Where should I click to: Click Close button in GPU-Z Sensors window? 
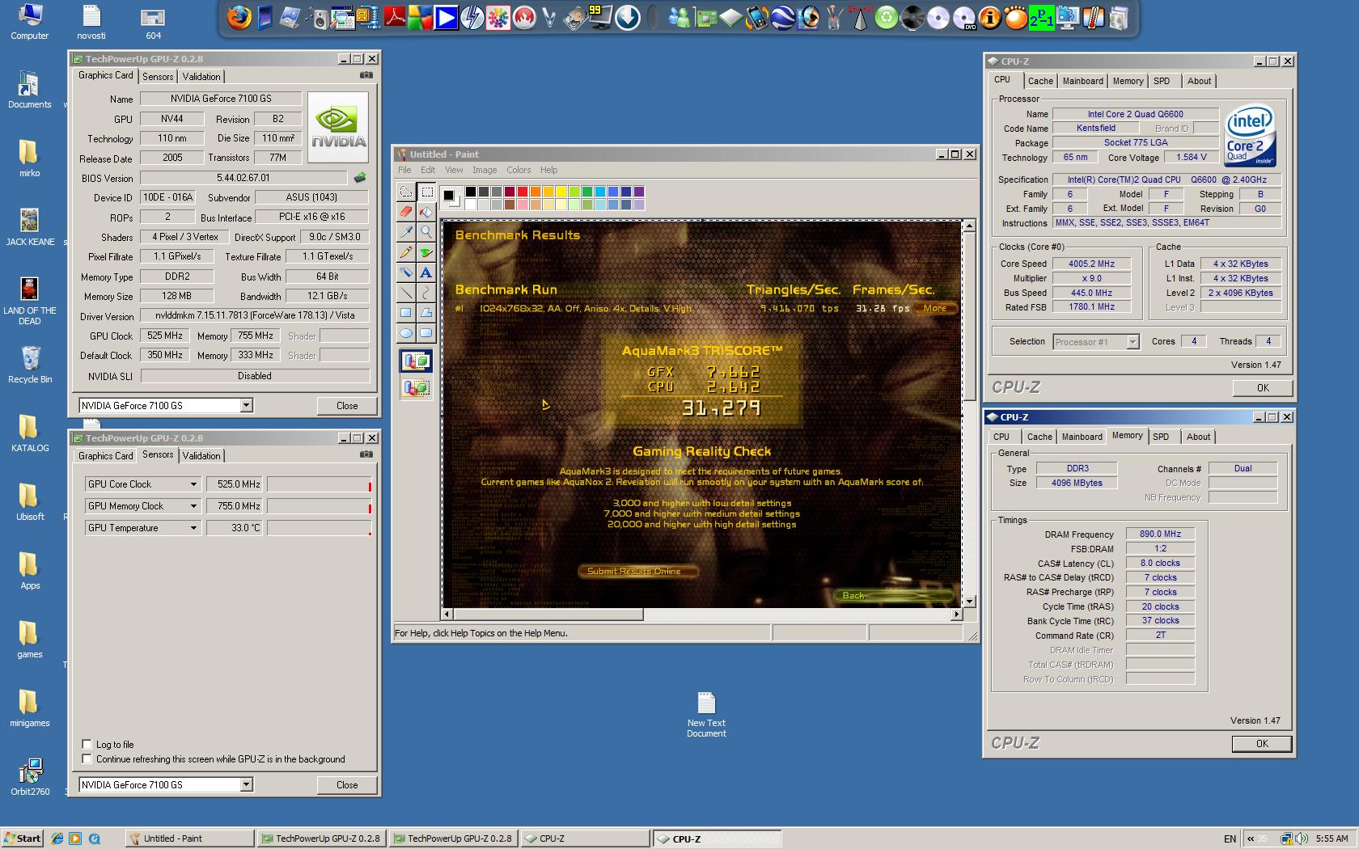tap(347, 784)
